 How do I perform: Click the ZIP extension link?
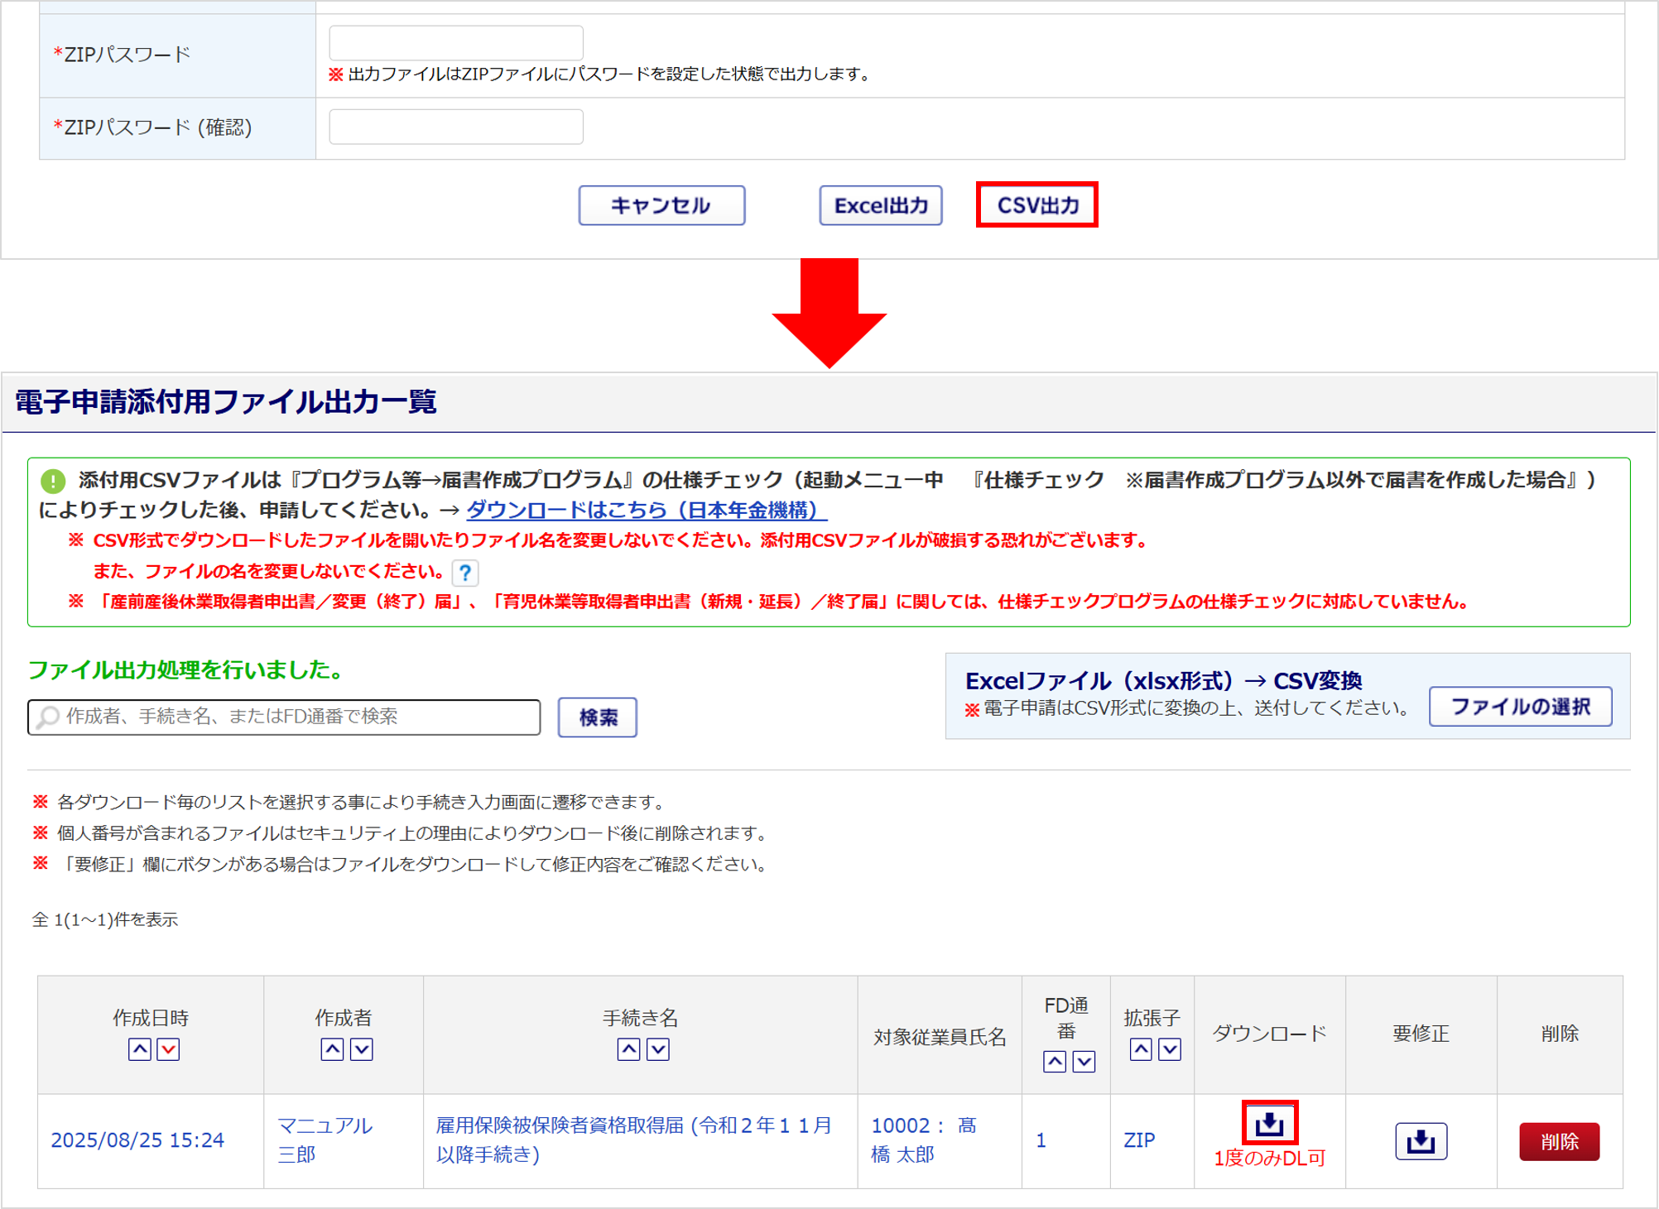pyautogui.click(x=1139, y=1140)
